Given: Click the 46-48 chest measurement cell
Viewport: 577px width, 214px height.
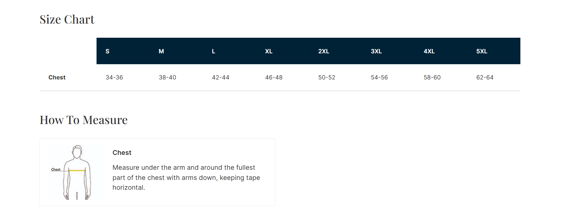Looking at the screenshot, I should click(x=274, y=78).
